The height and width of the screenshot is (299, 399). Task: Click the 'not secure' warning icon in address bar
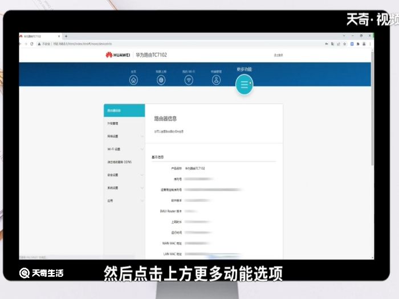(x=39, y=44)
